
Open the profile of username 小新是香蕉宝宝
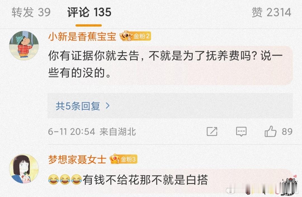82,36
